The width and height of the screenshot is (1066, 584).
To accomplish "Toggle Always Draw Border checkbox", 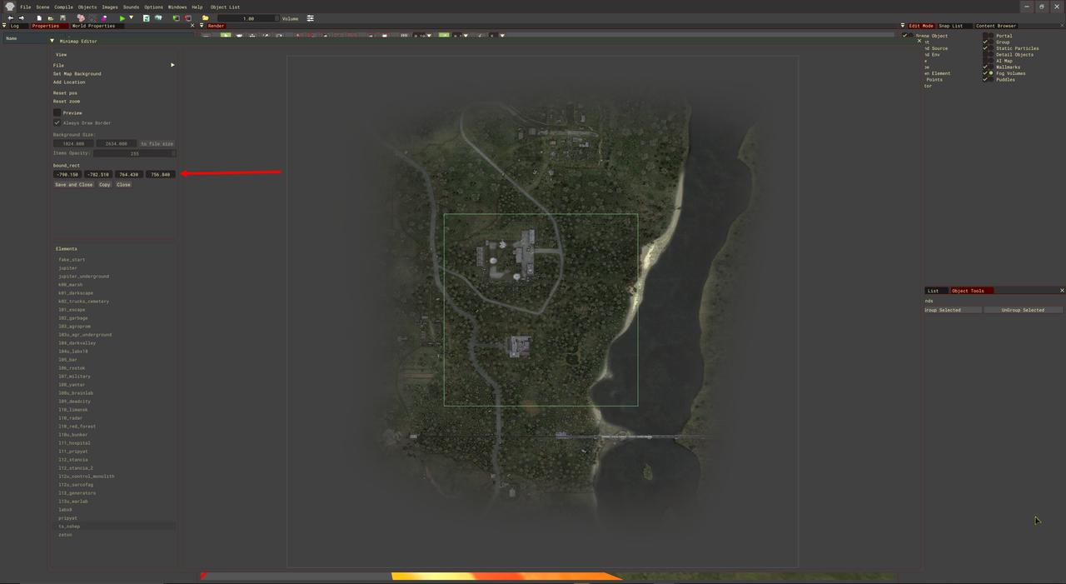I will coord(57,122).
